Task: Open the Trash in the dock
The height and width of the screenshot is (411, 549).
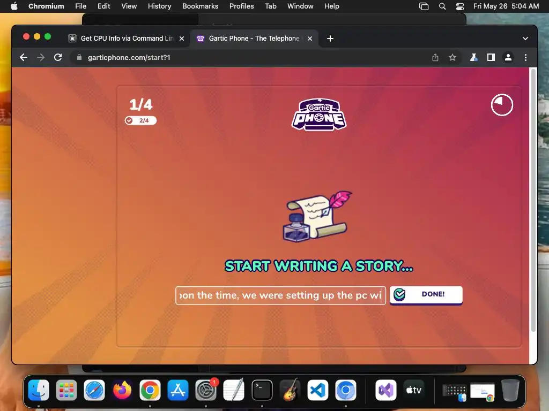Action: coord(510,390)
